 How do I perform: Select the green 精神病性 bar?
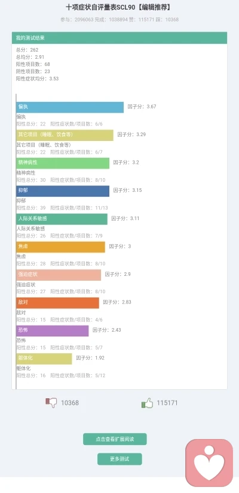click(63, 163)
